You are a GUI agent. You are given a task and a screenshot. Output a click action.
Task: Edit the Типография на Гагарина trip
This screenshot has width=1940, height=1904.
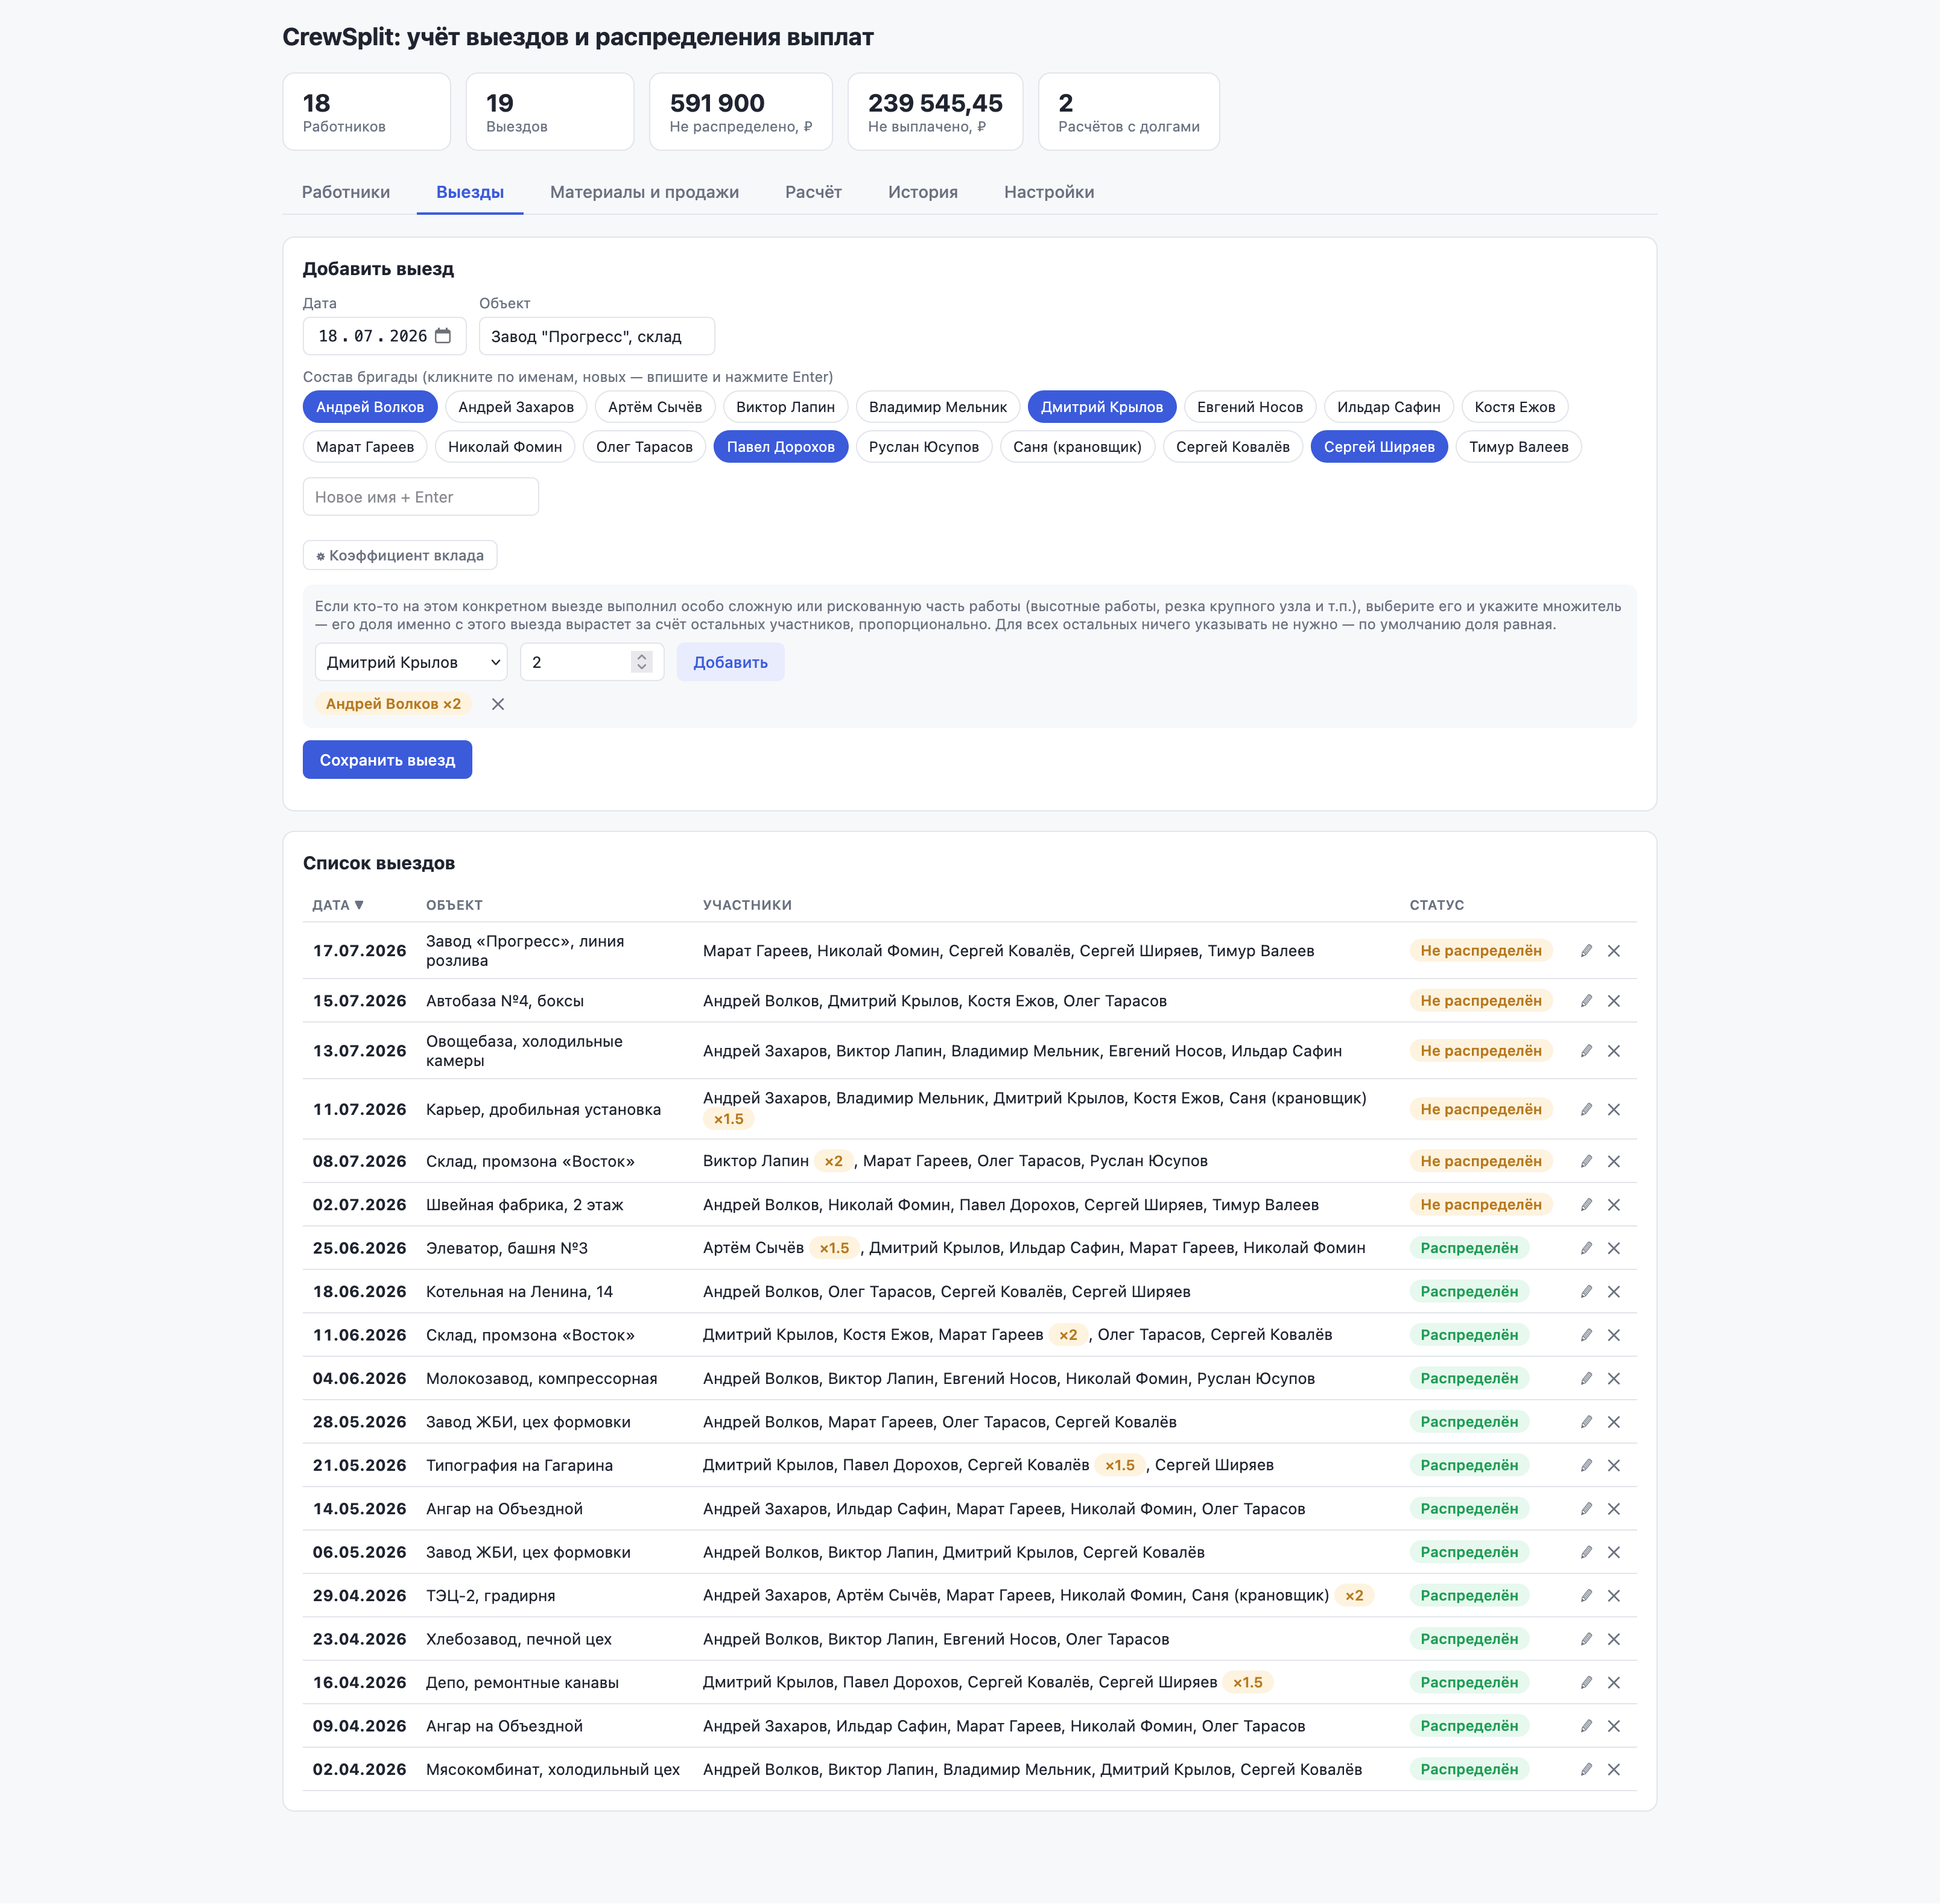pos(1586,1465)
